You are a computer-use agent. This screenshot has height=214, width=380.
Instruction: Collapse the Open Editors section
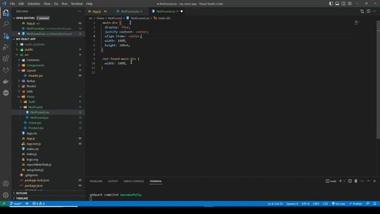click(14, 18)
